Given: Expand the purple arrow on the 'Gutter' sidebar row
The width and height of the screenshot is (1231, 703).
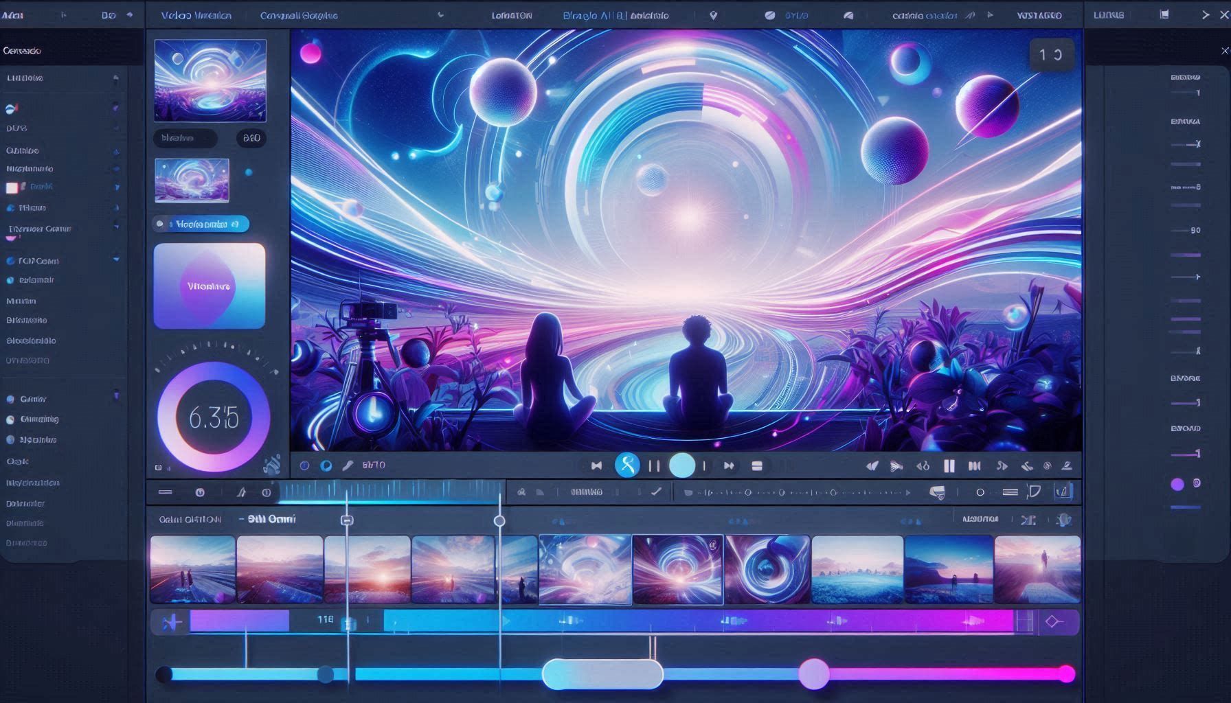Looking at the screenshot, I should pyautogui.click(x=116, y=396).
